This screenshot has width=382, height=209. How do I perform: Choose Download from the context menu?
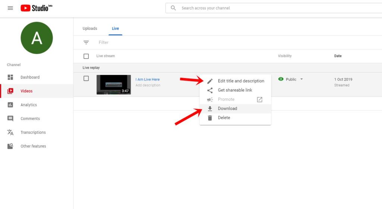(x=235, y=108)
